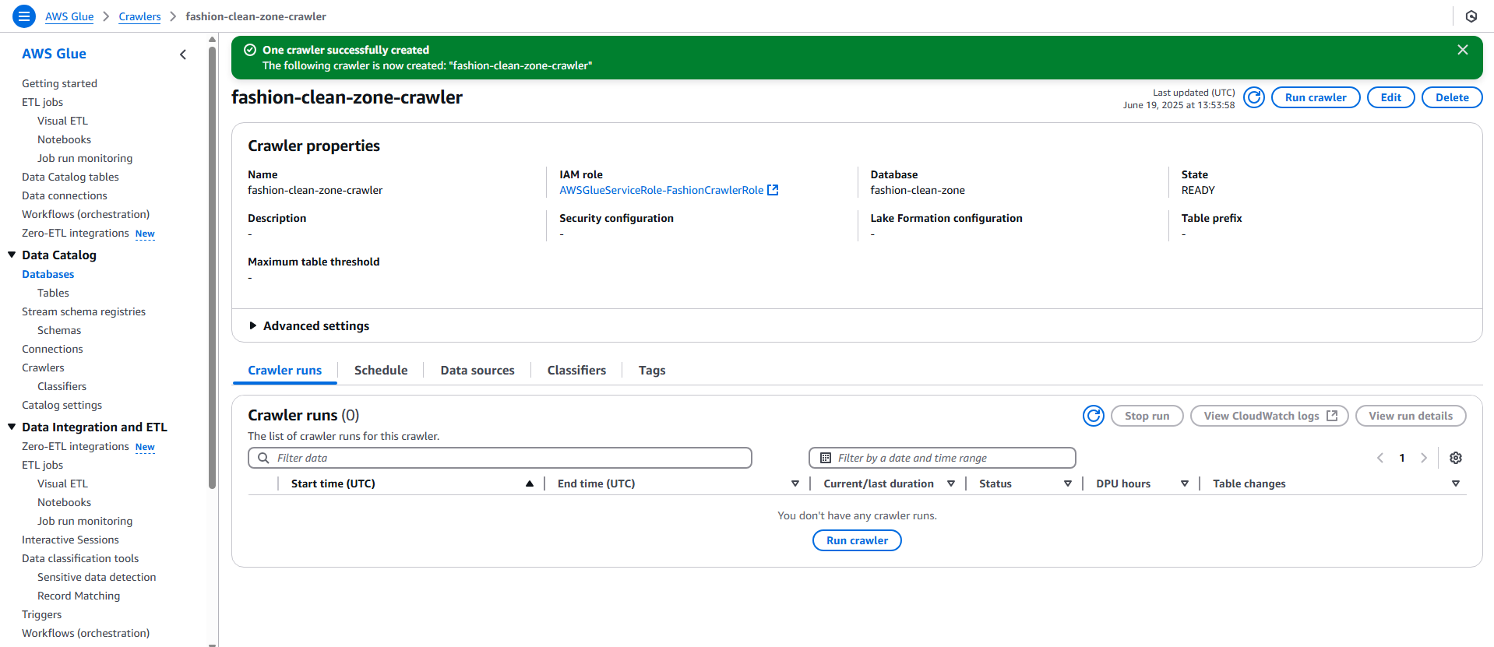Open Data Catalog tables in sidebar

pos(70,177)
